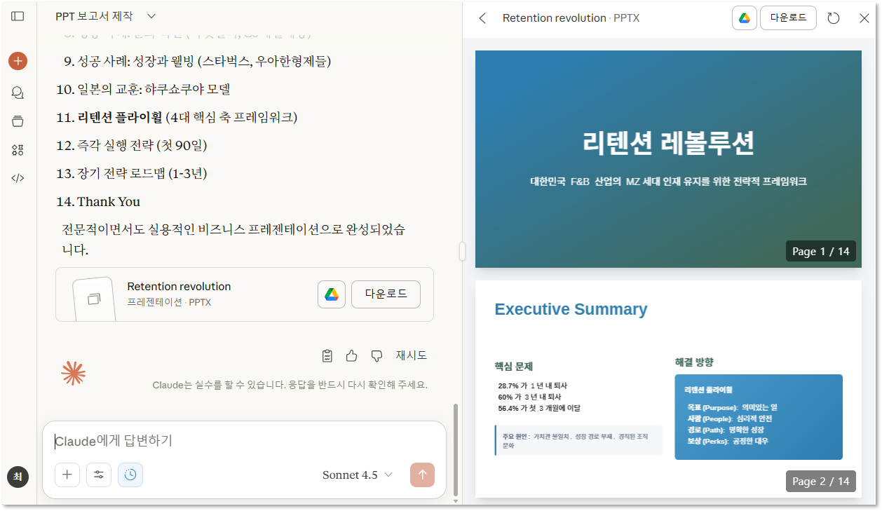
Task: Click the Claude reply input field
Action: pyautogui.click(x=210, y=440)
